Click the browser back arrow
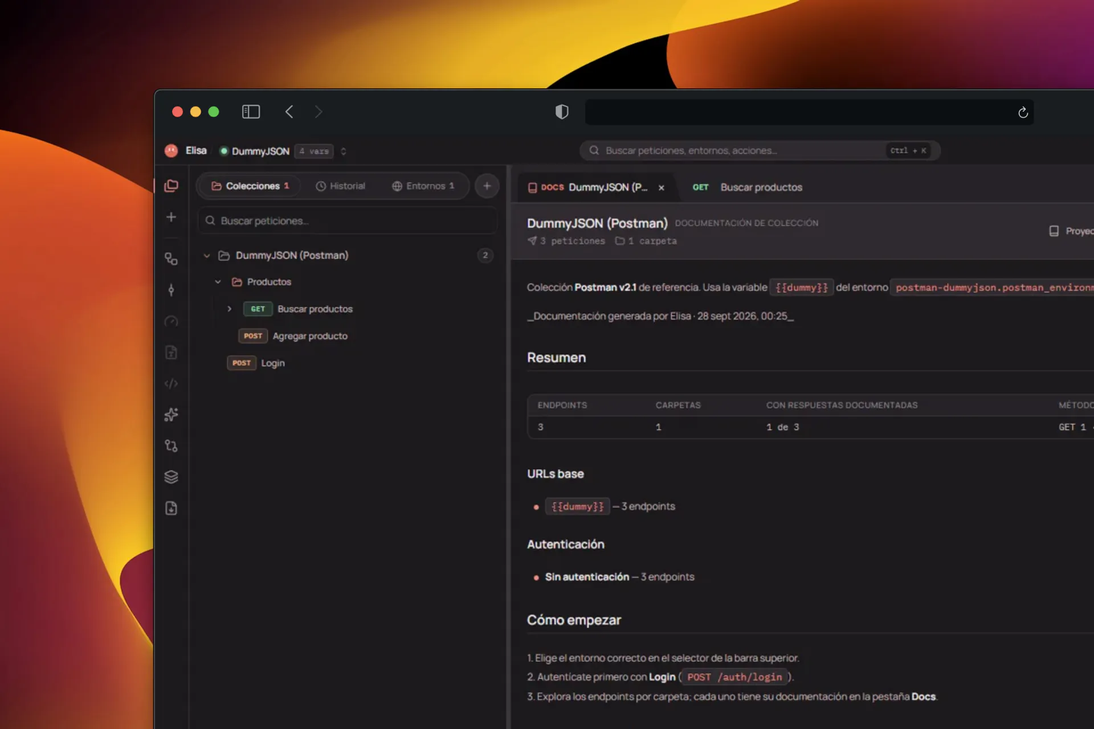The height and width of the screenshot is (729, 1094). [x=289, y=112]
